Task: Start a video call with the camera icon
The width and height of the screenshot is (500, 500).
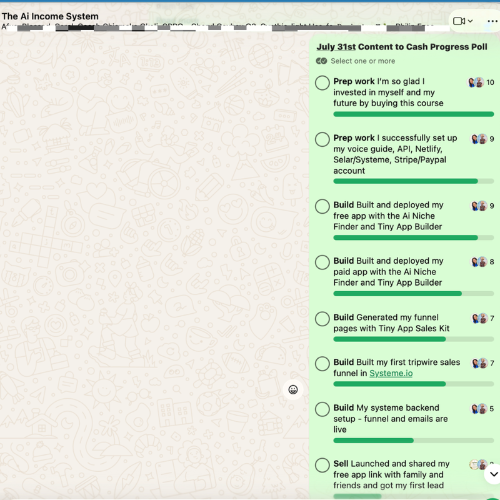Action: click(x=459, y=21)
